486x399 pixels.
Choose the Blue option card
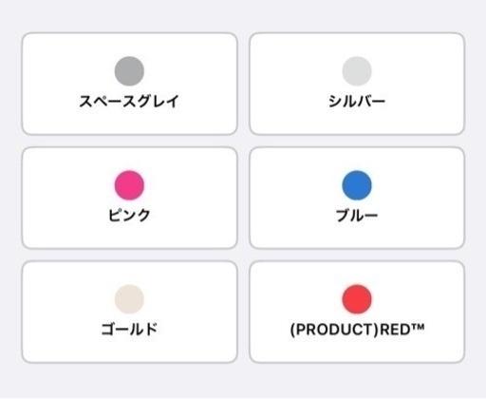tap(357, 198)
